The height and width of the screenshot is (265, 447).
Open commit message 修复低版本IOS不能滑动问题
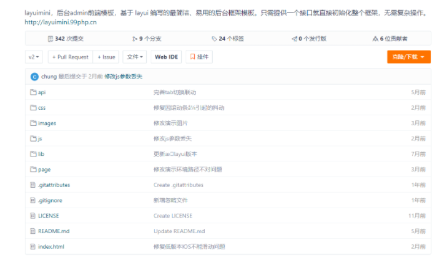[x=189, y=247]
